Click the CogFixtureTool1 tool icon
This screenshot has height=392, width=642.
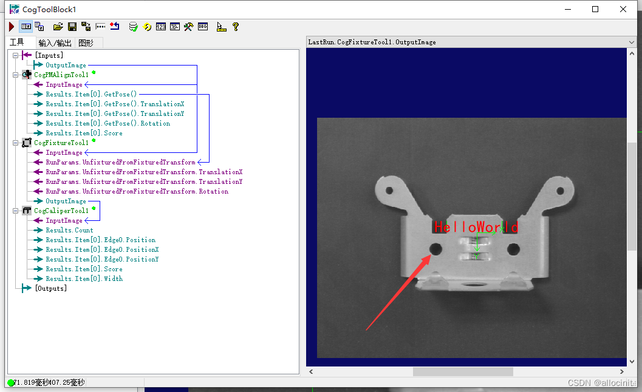coord(27,143)
